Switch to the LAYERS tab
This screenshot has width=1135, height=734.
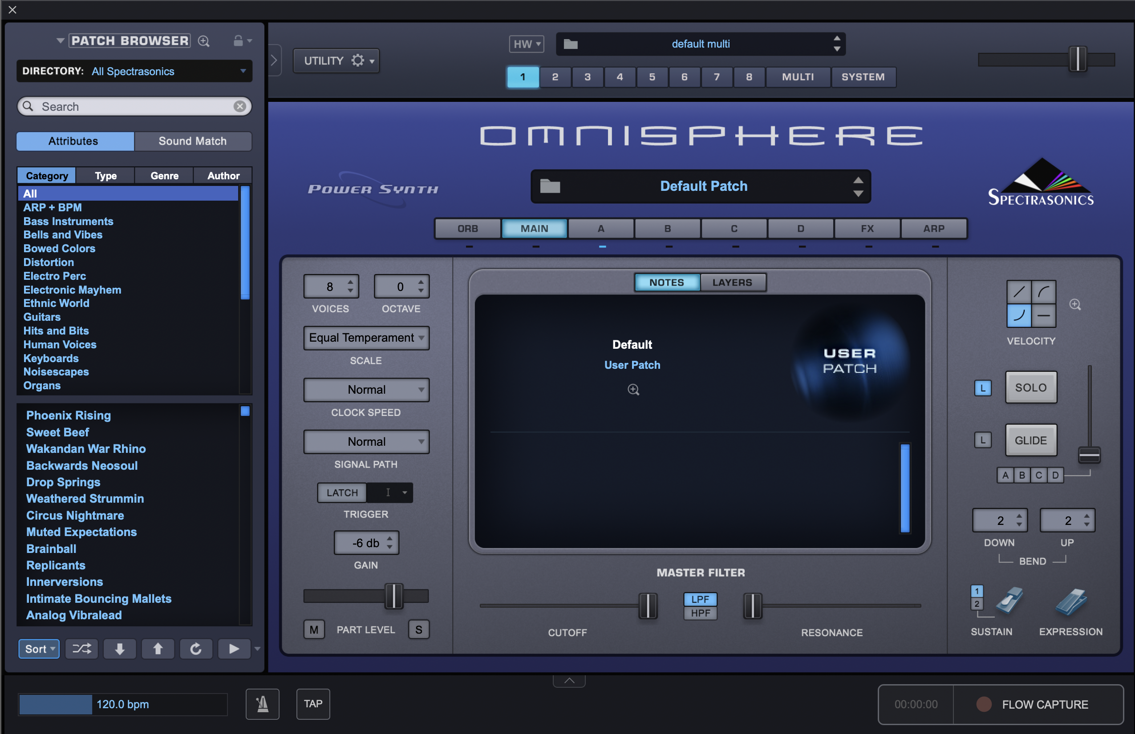point(733,282)
